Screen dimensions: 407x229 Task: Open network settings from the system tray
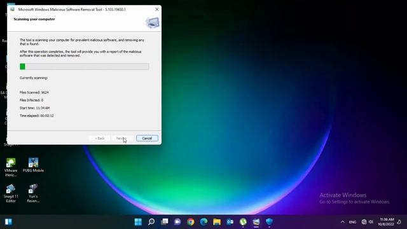[x=364, y=222]
